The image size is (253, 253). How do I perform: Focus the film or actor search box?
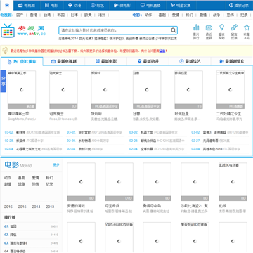pos(115,30)
